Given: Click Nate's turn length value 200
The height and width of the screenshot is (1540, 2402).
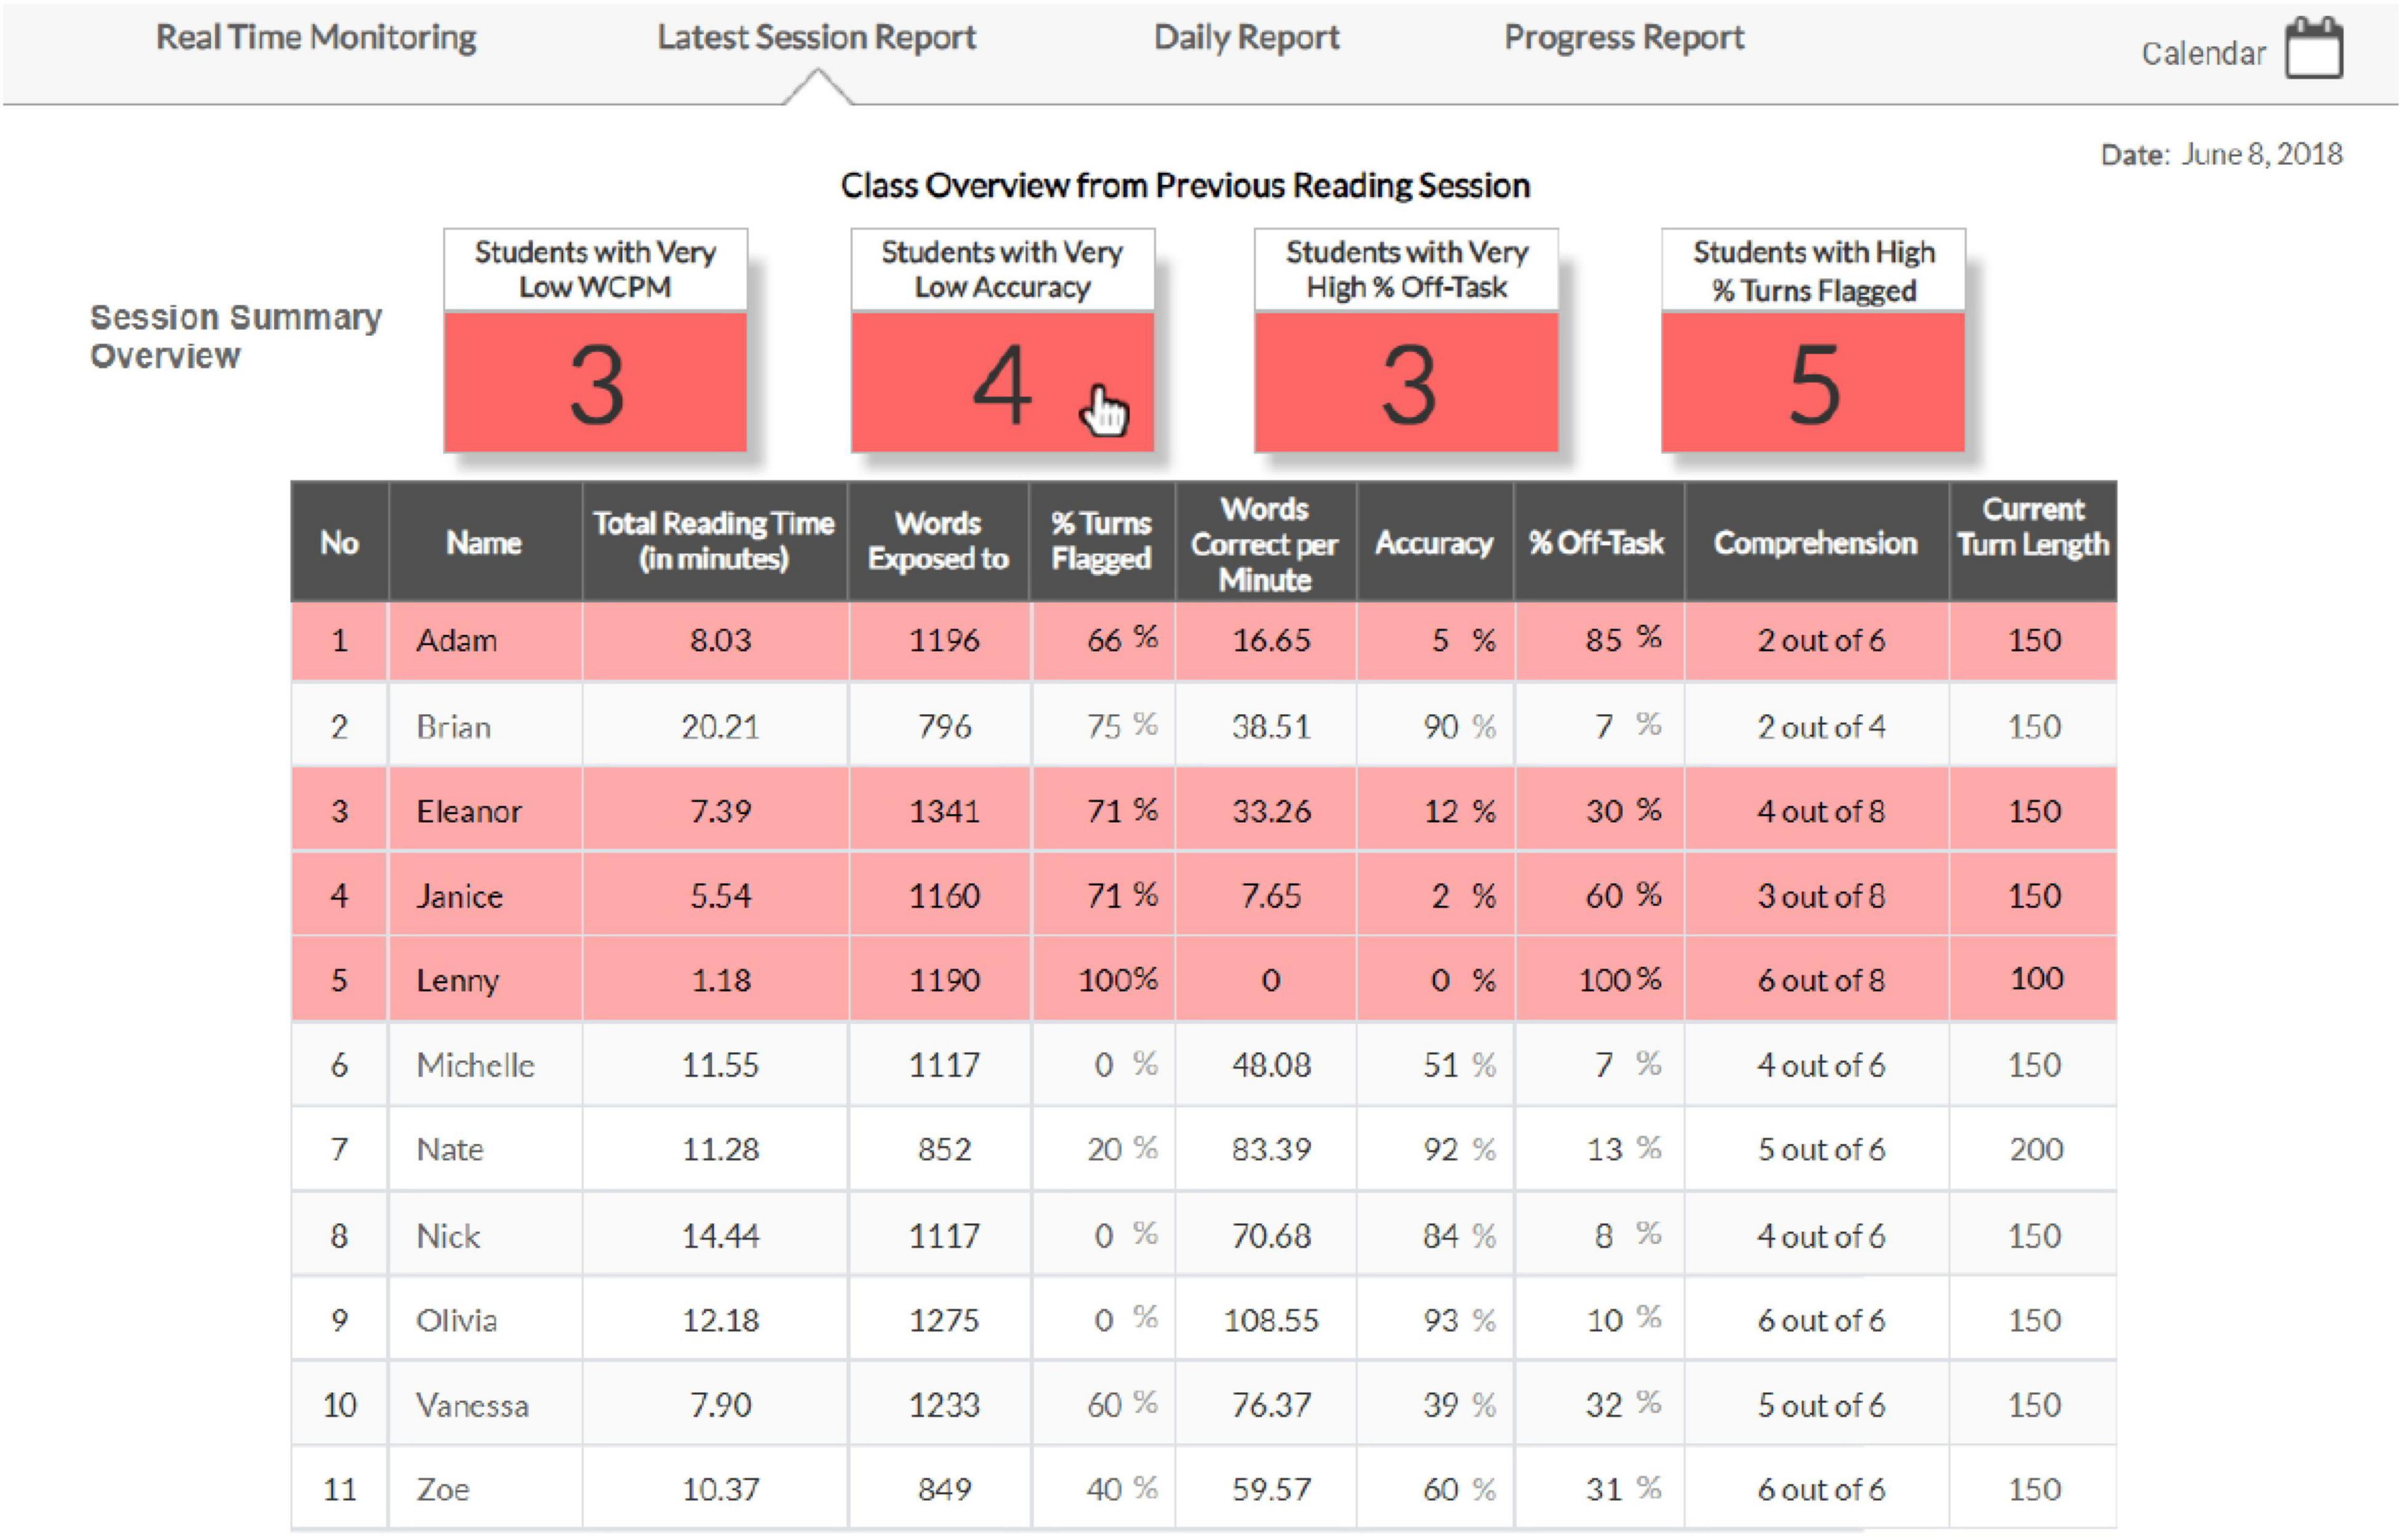Looking at the screenshot, I should coord(2036,1149).
